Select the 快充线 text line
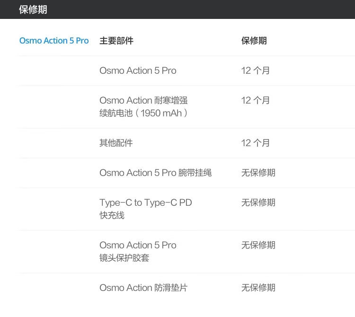355x317 pixels. [112, 215]
